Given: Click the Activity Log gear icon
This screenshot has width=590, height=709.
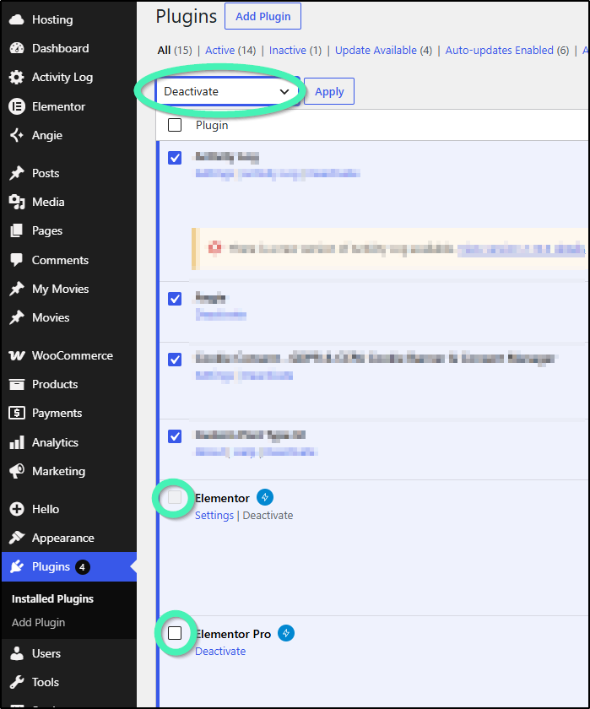Looking at the screenshot, I should (x=17, y=78).
